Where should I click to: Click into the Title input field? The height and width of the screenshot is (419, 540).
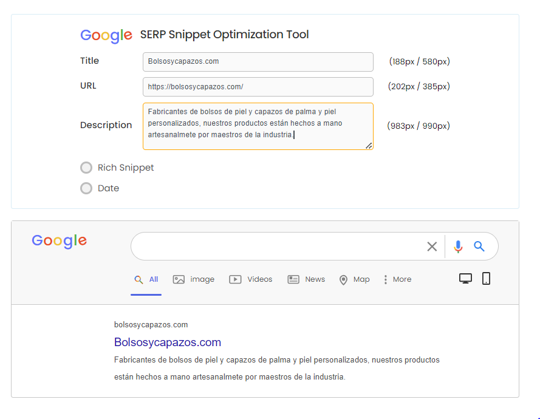pyautogui.click(x=258, y=62)
